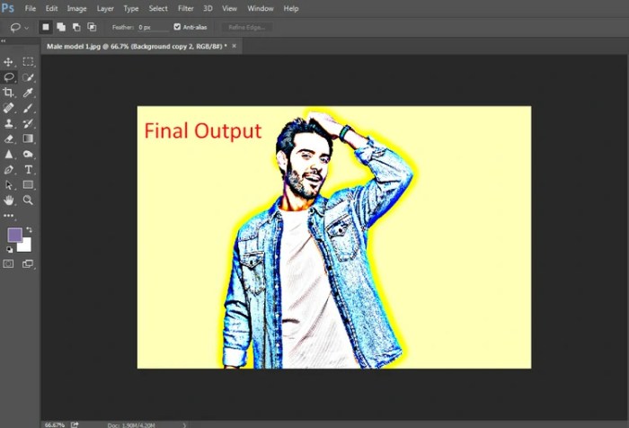Toggle Quick Mask mode
Image resolution: width=629 pixels, height=428 pixels.
tap(8, 263)
